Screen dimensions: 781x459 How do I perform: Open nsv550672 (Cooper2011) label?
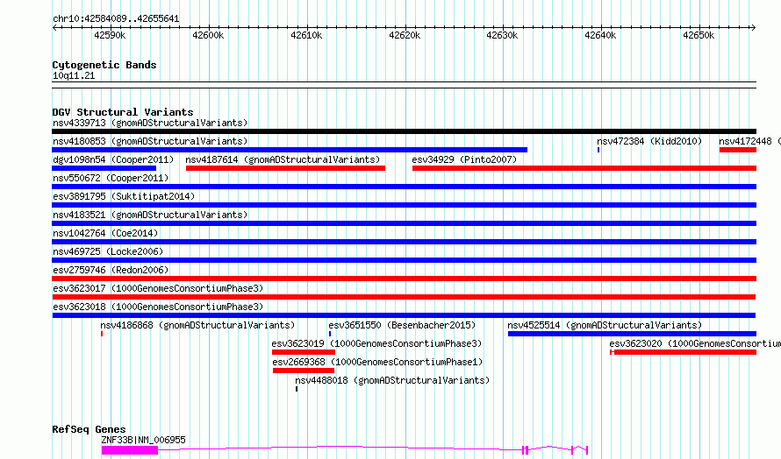pos(111,178)
